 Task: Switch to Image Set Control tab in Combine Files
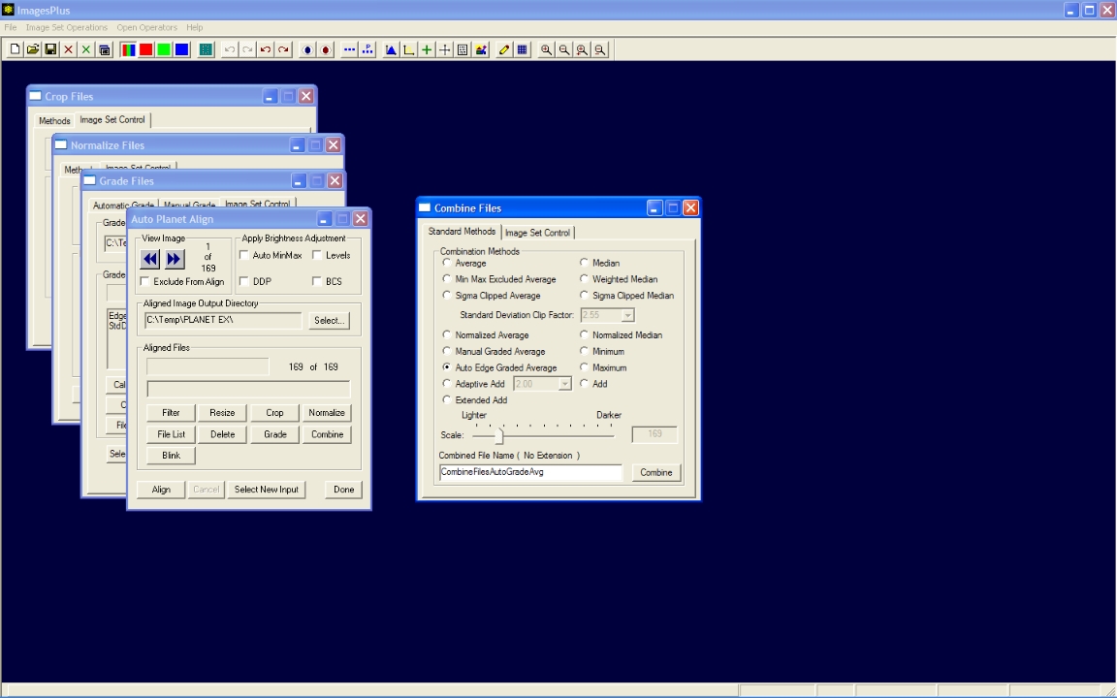(538, 233)
